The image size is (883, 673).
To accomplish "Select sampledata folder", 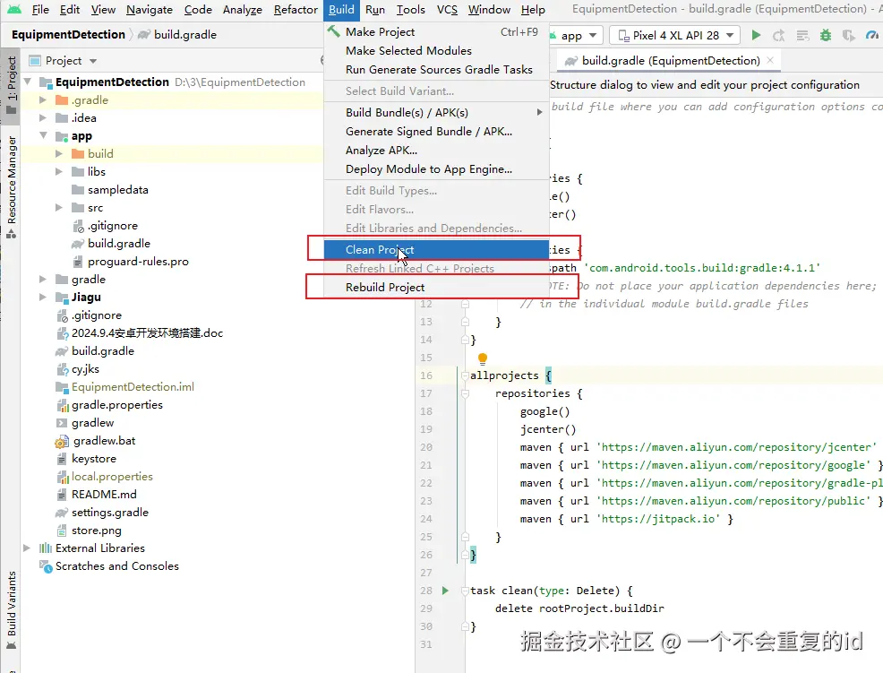I will tap(117, 189).
